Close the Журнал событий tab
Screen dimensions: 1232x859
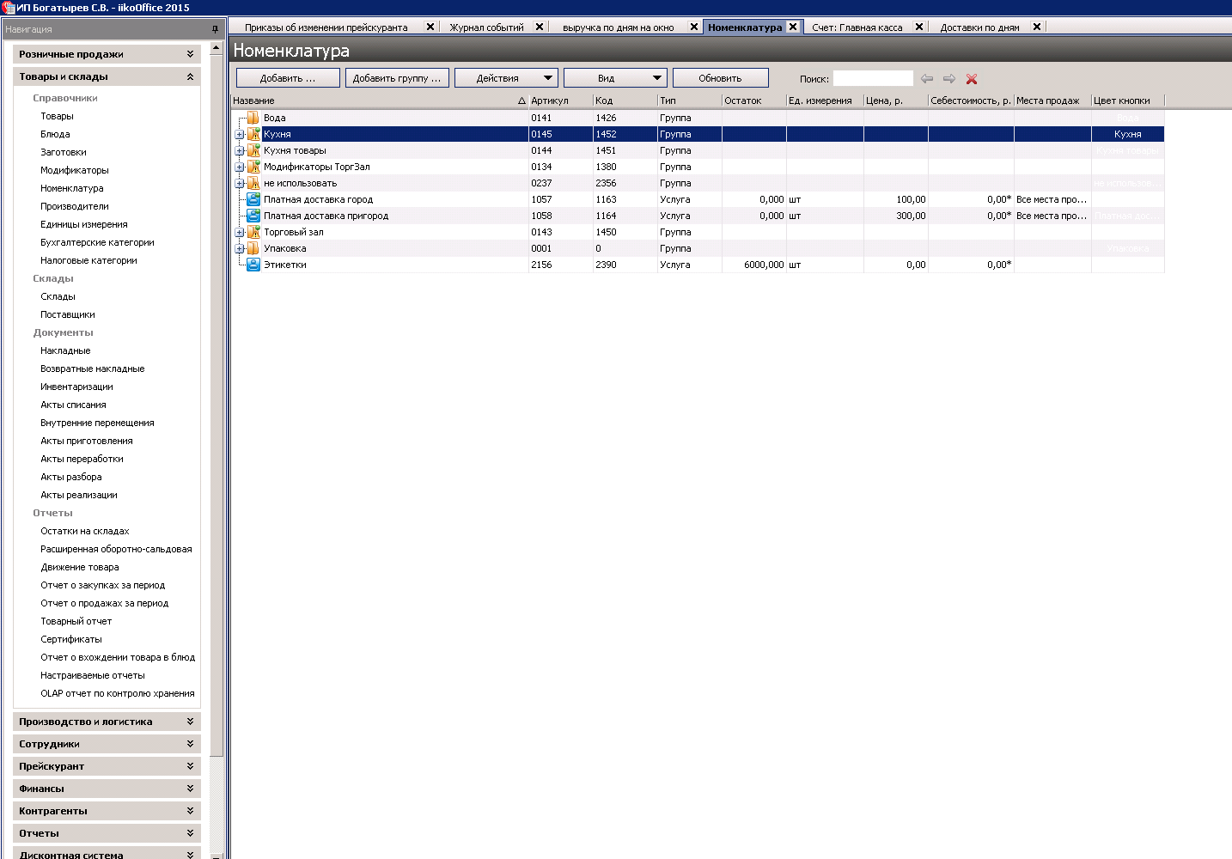(x=540, y=27)
